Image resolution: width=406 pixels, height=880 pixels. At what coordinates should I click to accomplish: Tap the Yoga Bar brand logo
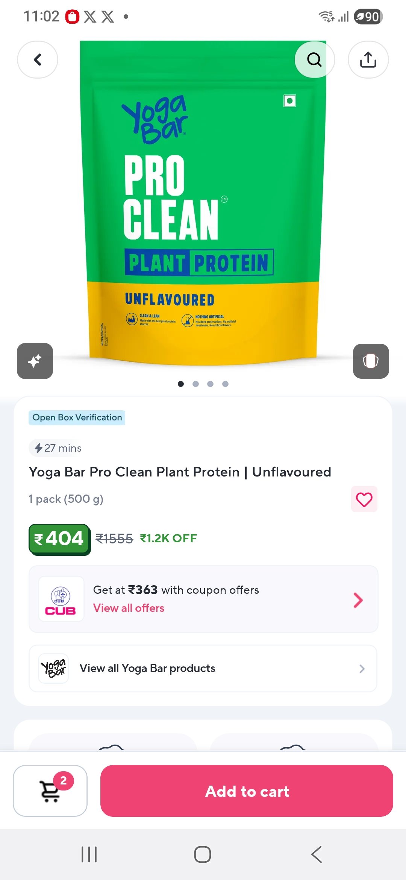53,668
